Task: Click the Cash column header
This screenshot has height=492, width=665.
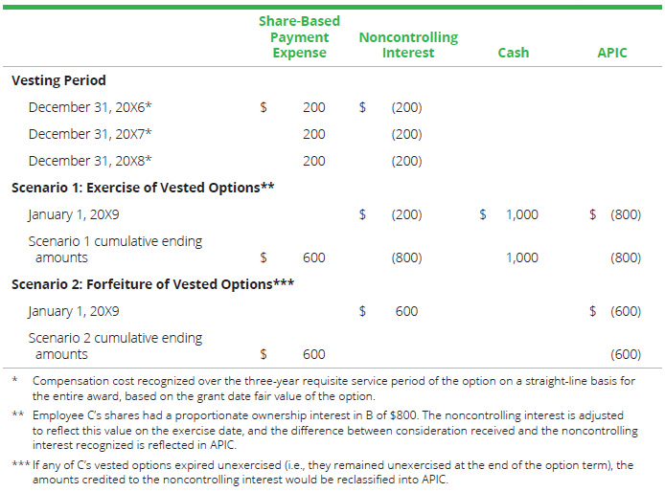Action: tap(514, 53)
